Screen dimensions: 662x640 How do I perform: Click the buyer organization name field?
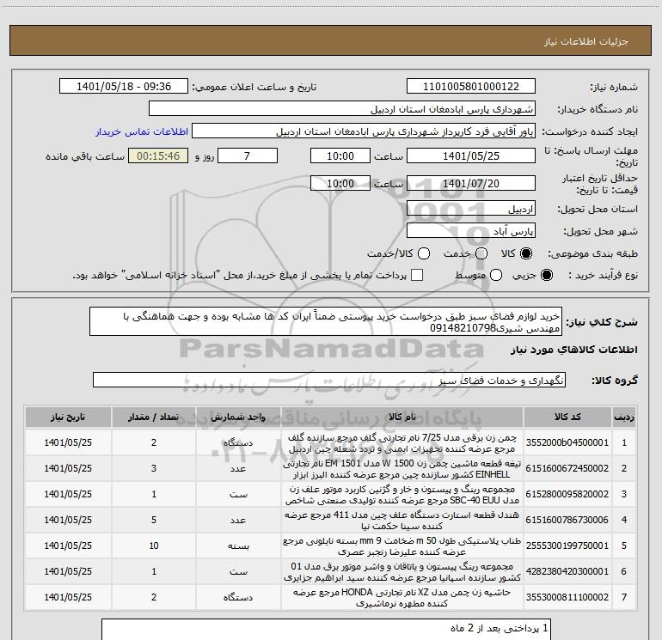342,109
